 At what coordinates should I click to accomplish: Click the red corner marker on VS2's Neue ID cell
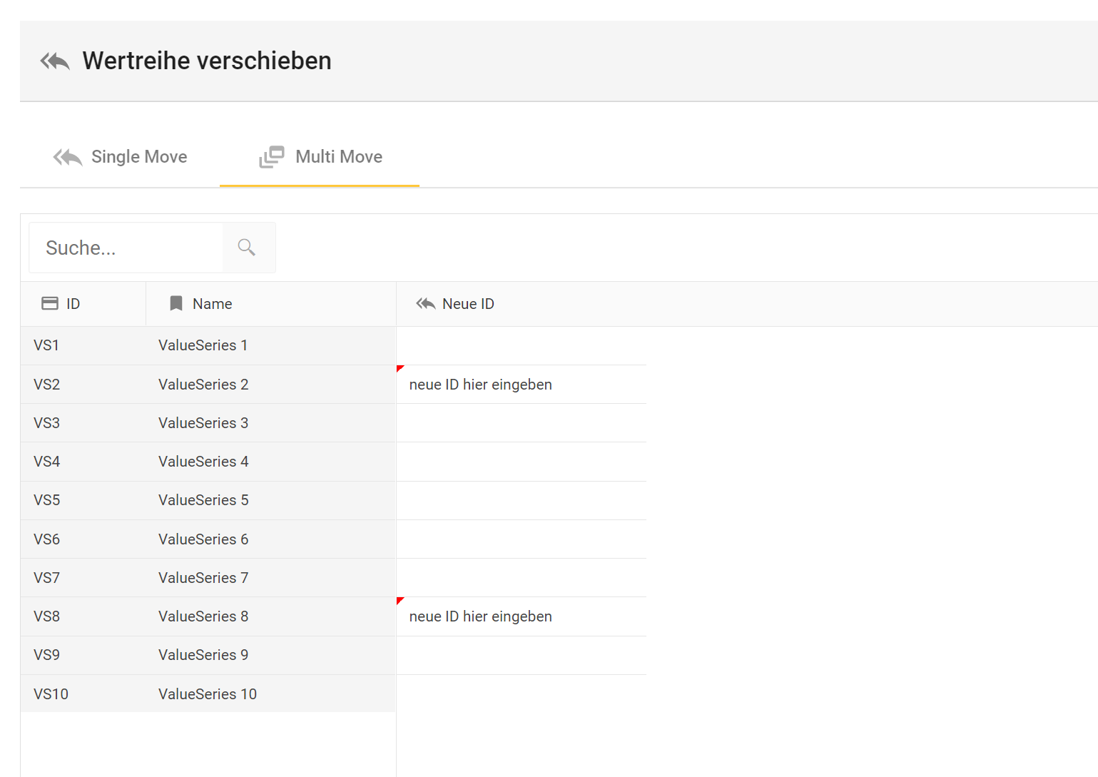point(401,370)
